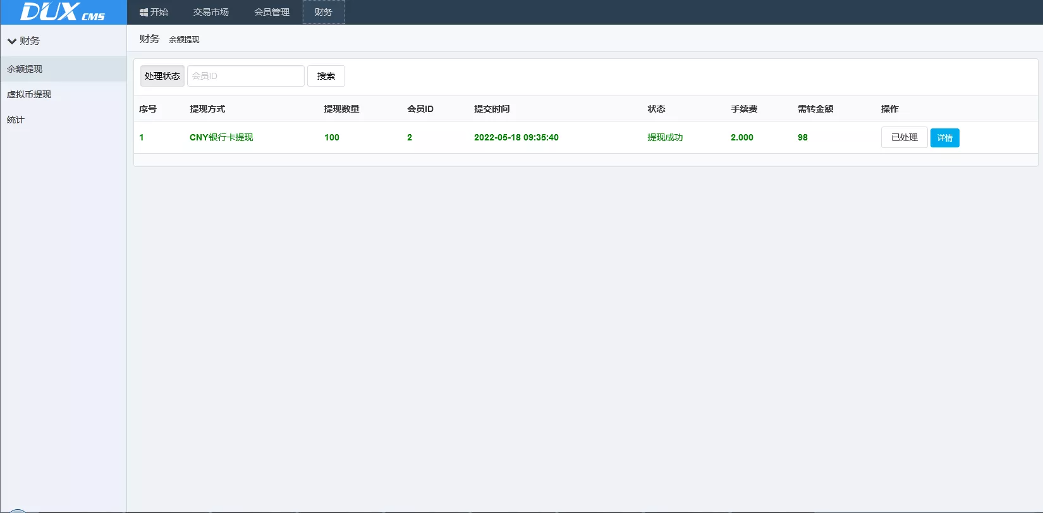Select 余额提现 in the left sidebar
1043x513 pixels.
click(25, 69)
